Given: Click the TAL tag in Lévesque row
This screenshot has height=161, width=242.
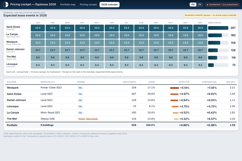Looking at the screenshot, I should pyautogui.click(x=80, y=106).
